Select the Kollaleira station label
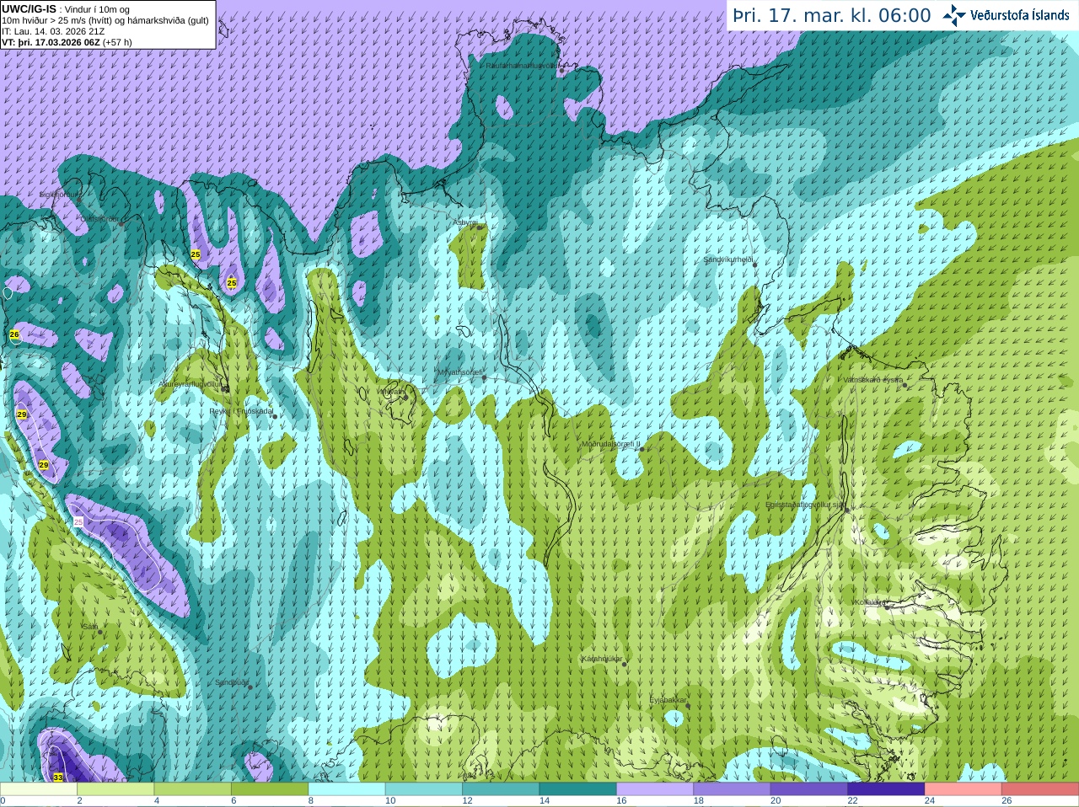The height and width of the screenshot is (807, 1079). click(x=869, y=602)
